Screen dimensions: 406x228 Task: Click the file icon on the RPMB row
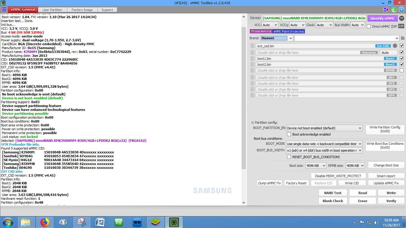point(253,70)
